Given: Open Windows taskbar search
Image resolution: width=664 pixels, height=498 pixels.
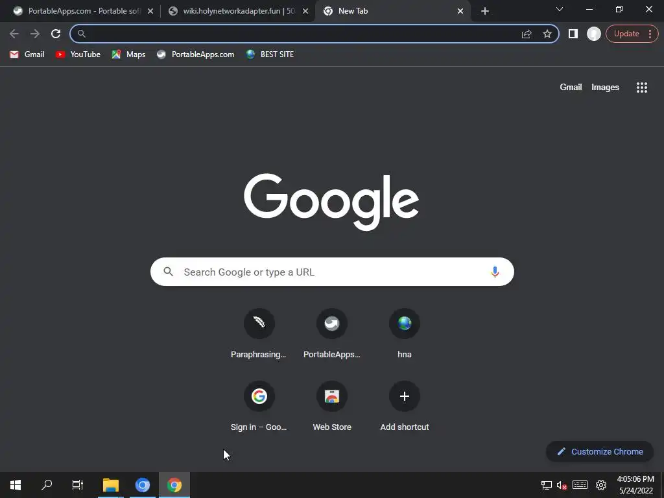Looking at the screenshot, I should (x=47, y=485).
